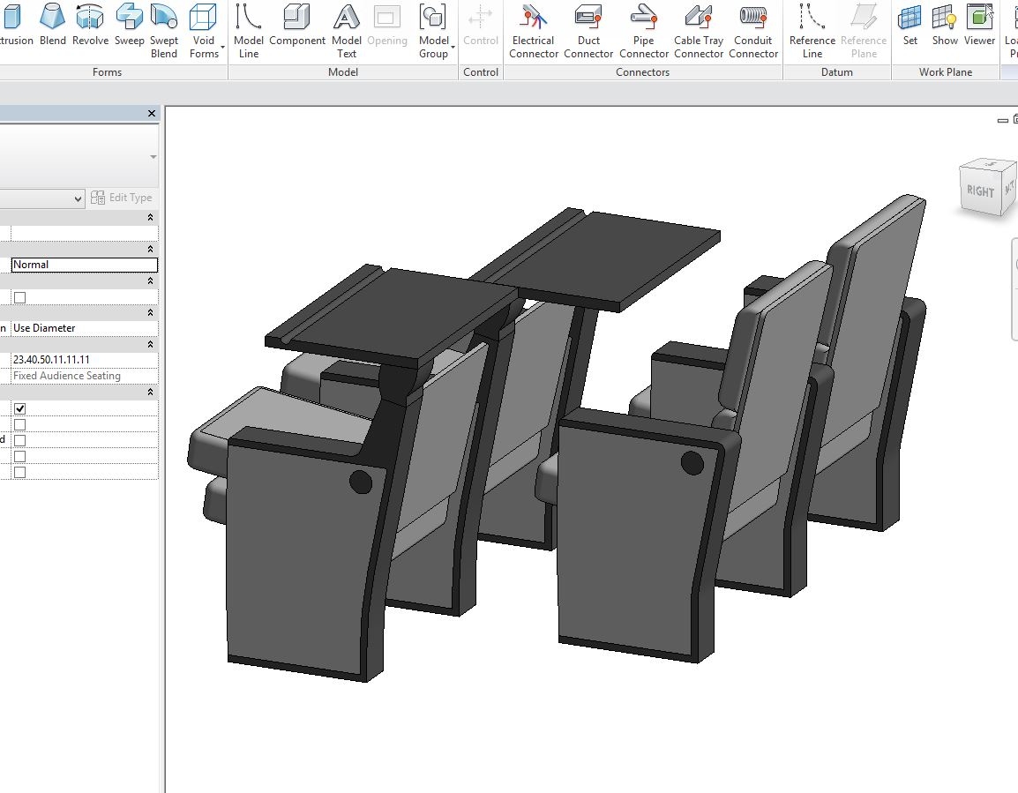
Task: Activate the Revolve tool
Action: (91, 26)
